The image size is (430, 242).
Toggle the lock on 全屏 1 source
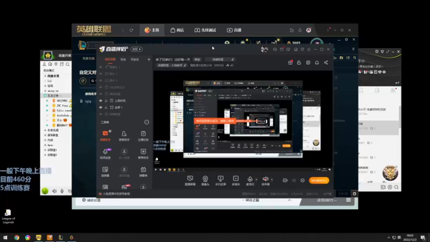point(106,107)
